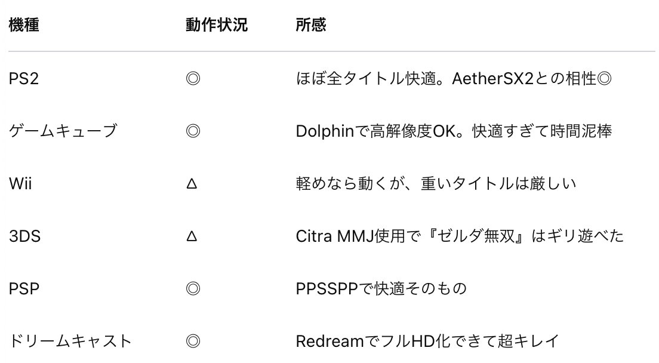Click the double-circle symbol in the PSP row
The height and width of the screenshot is (363, 659).
(x=193, y=288)
